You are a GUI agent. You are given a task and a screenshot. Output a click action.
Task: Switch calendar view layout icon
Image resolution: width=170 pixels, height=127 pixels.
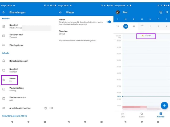(x=161, y=12)
